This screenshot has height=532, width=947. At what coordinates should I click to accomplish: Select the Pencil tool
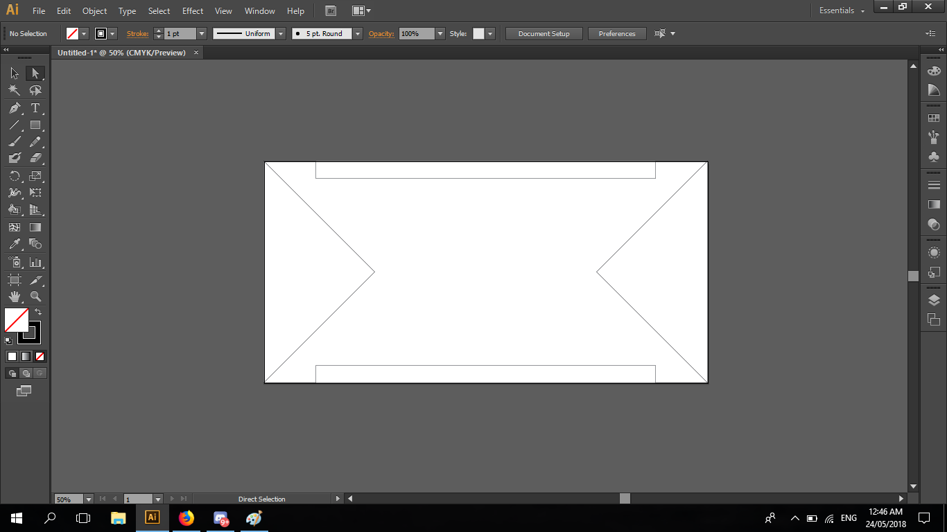(x=35, y=142)
